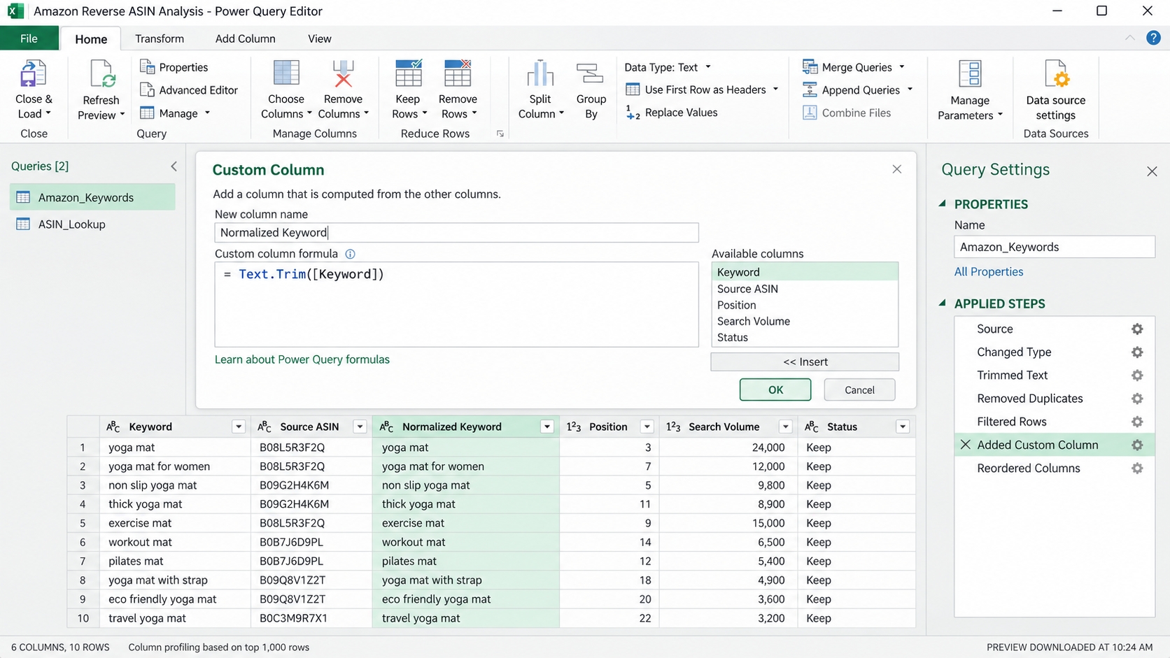Click the Manage Parameters icon
The height and width of the screenshot is (658, 1170).
[970, 74]
